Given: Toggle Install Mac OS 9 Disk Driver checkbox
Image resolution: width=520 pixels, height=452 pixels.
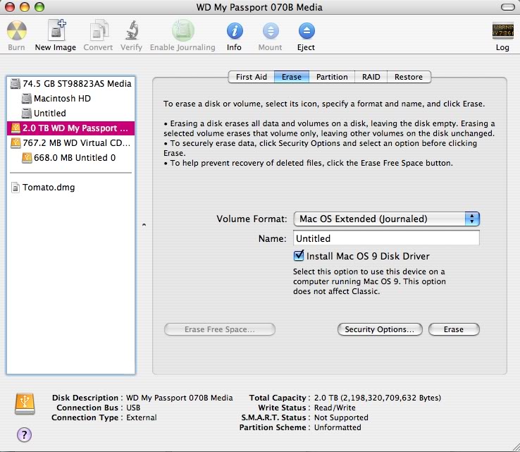Looking at the screenshot, I should (x=299, y=256).
